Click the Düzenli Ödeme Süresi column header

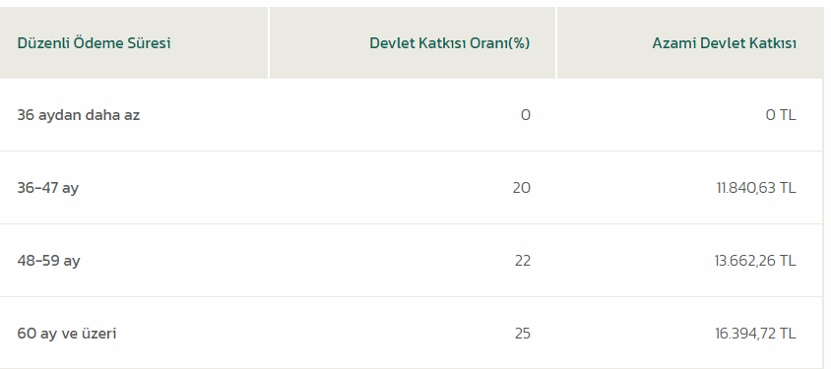[94, 43]
